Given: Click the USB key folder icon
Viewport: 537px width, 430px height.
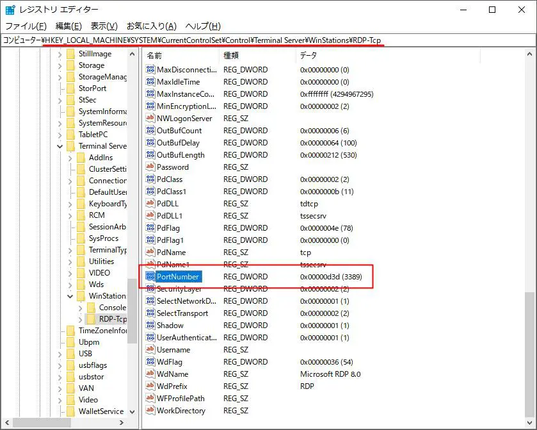Looking at the screenshot, I should pyautogui.click(x=71, y=354).
